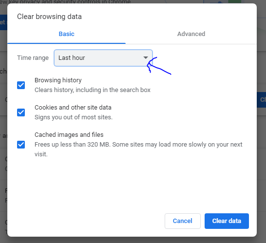
Task: Open the Time range dropdown showing Last hour
Action: pos(103,58)
